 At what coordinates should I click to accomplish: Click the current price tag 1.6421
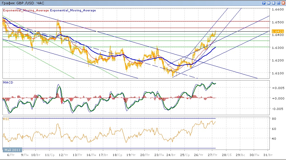coord(278,31)
